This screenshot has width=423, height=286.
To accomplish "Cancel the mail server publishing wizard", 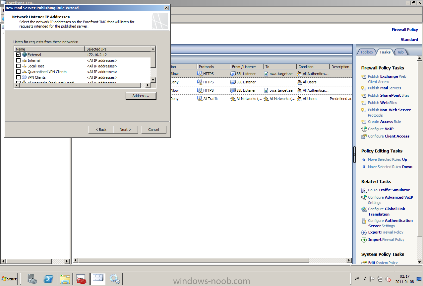I will click(x=154, y=130).
